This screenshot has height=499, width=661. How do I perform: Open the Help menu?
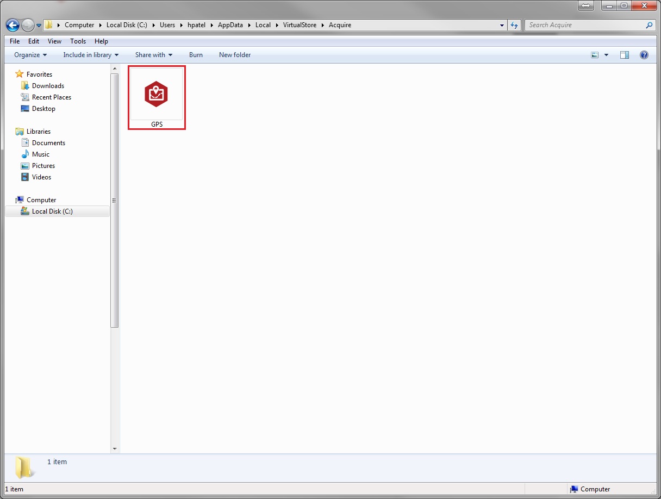point(101,41)
